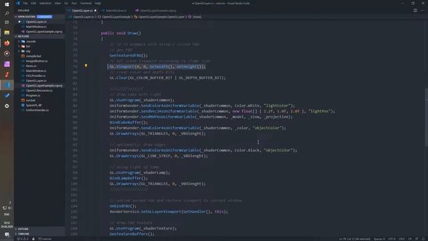Open UniformSender.cs in the explorer tree
Viewport: 428px width, 241px height.
coord(37,110)
